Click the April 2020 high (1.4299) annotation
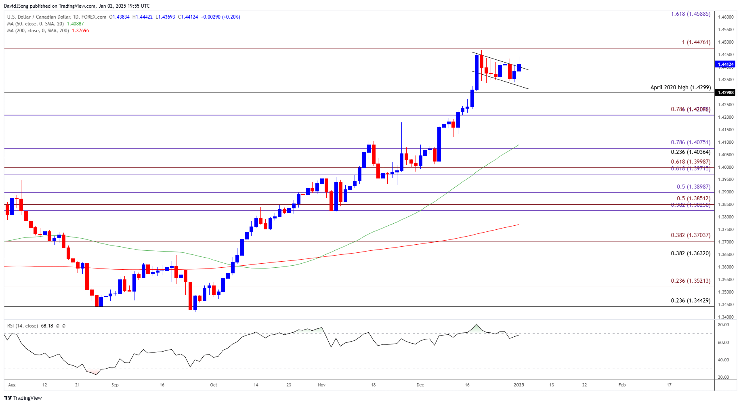Screen dimensions: 741x405 click(x=681, y=87)
